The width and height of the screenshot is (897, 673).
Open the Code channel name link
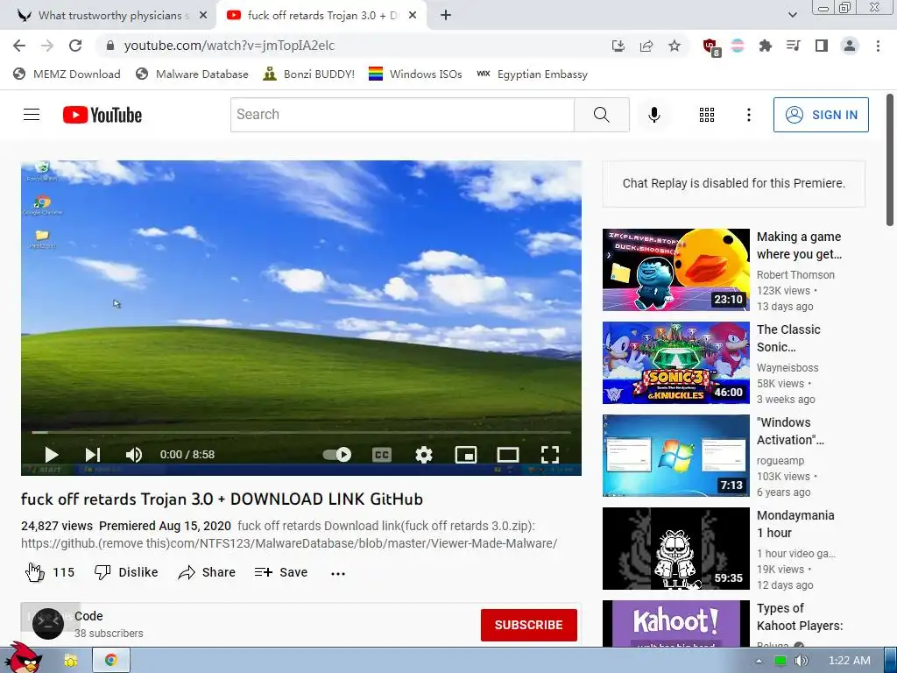88,616
